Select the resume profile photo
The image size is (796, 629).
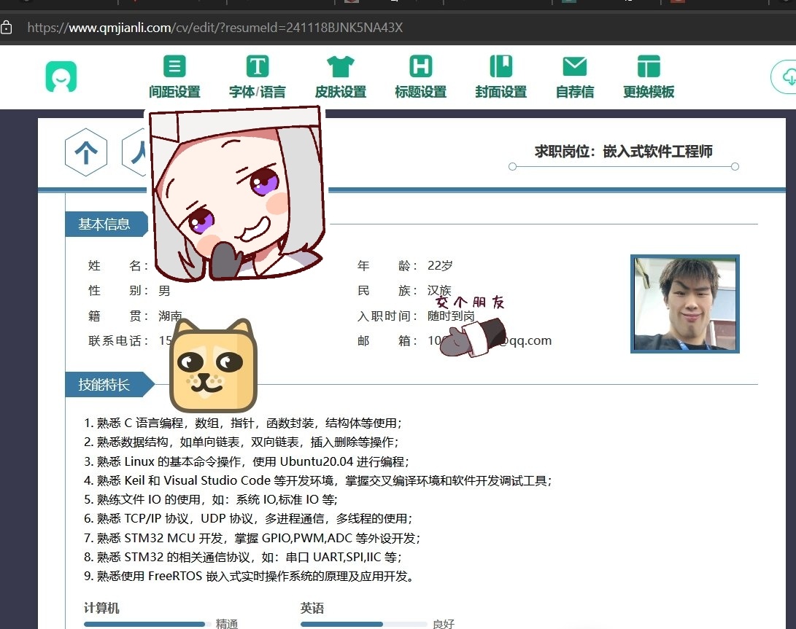tap(684, 303)
